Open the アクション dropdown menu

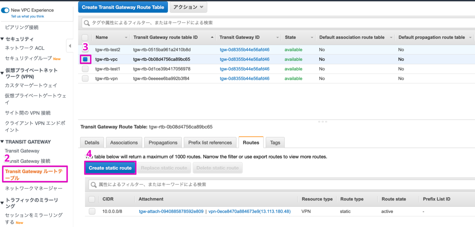click(x=188, y=7)
